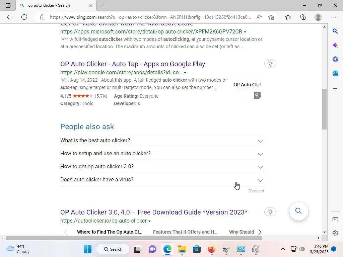Open Read aloud in address bar
The image size is (343, 257).
pyautogui.click(x=259, y=17)
